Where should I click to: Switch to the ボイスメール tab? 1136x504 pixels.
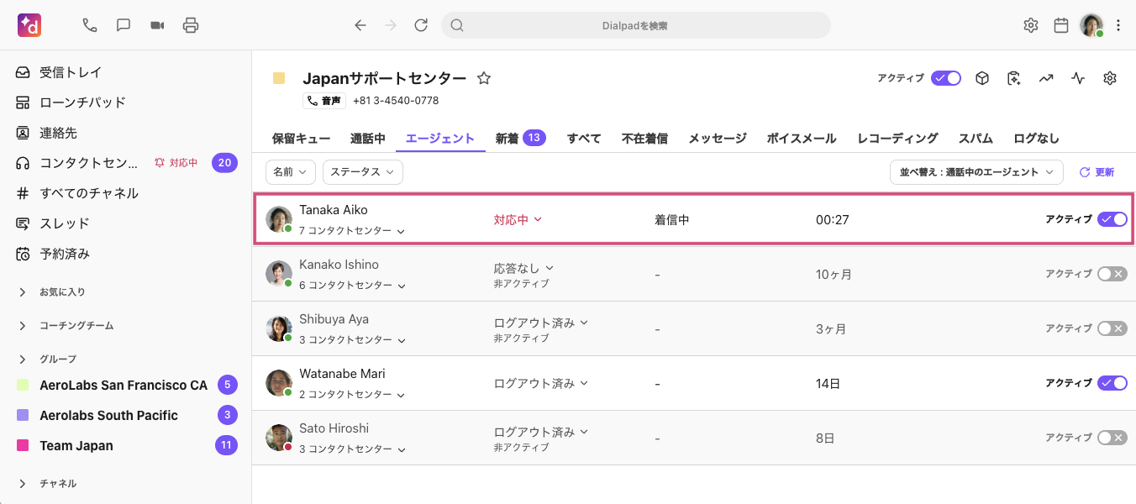pyautogui.click(x=802, y=139)
